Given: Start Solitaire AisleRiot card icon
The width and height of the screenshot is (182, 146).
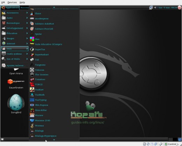Looking at the screenshot, I should pos(32,23).
